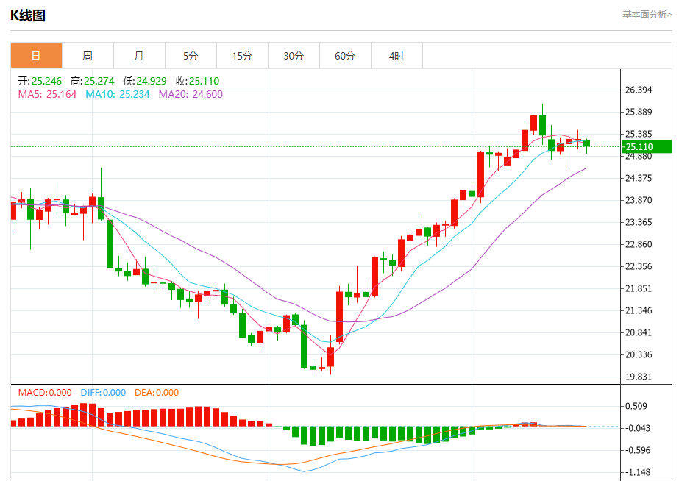Switch to the 月 monthly tab
679x481 pixels.
[x=139, y=56]
